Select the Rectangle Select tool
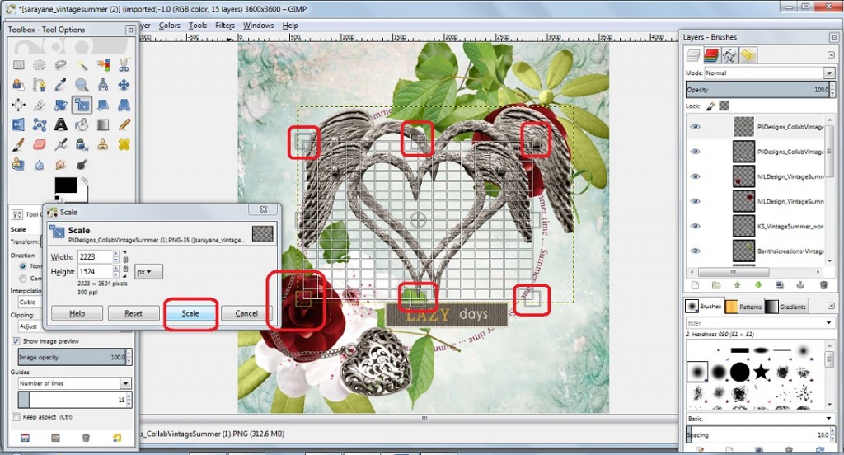 click(x=19, y=65)
